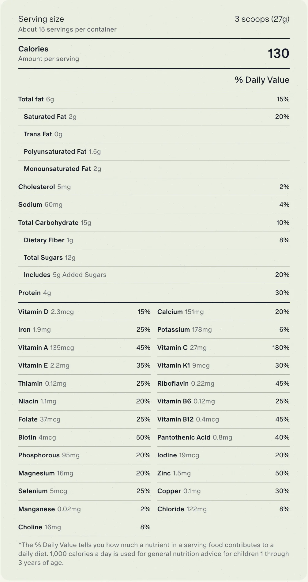Select the Trans Fat 0g row

pyautogui.click(x=154, y=134)
